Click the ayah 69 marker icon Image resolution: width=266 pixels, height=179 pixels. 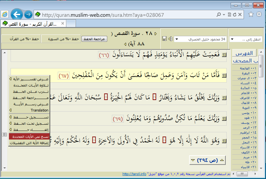coord(224,119)
